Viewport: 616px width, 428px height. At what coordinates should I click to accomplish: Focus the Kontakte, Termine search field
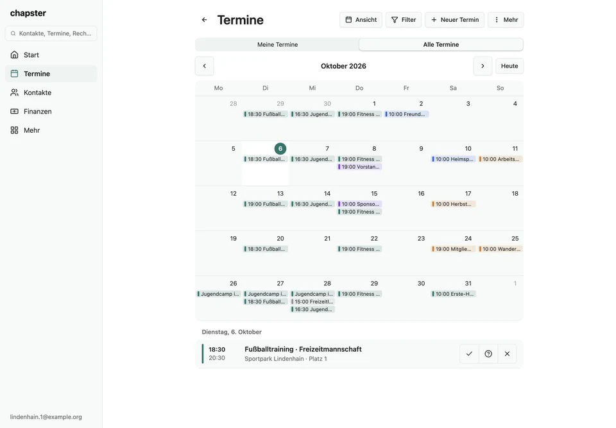pos(51,33)
